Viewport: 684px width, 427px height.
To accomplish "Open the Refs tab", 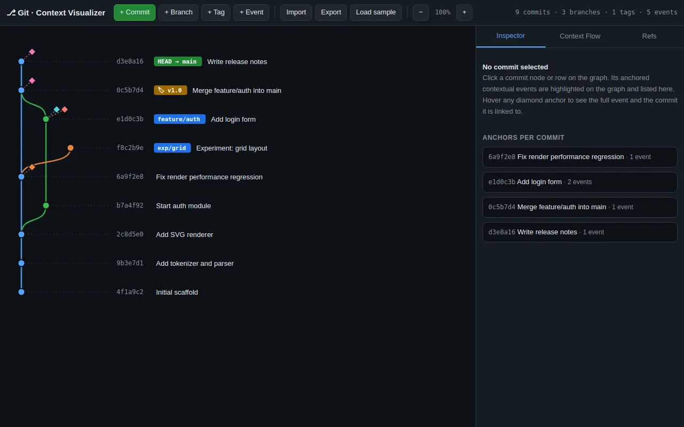I will click(x=649, y=36).
